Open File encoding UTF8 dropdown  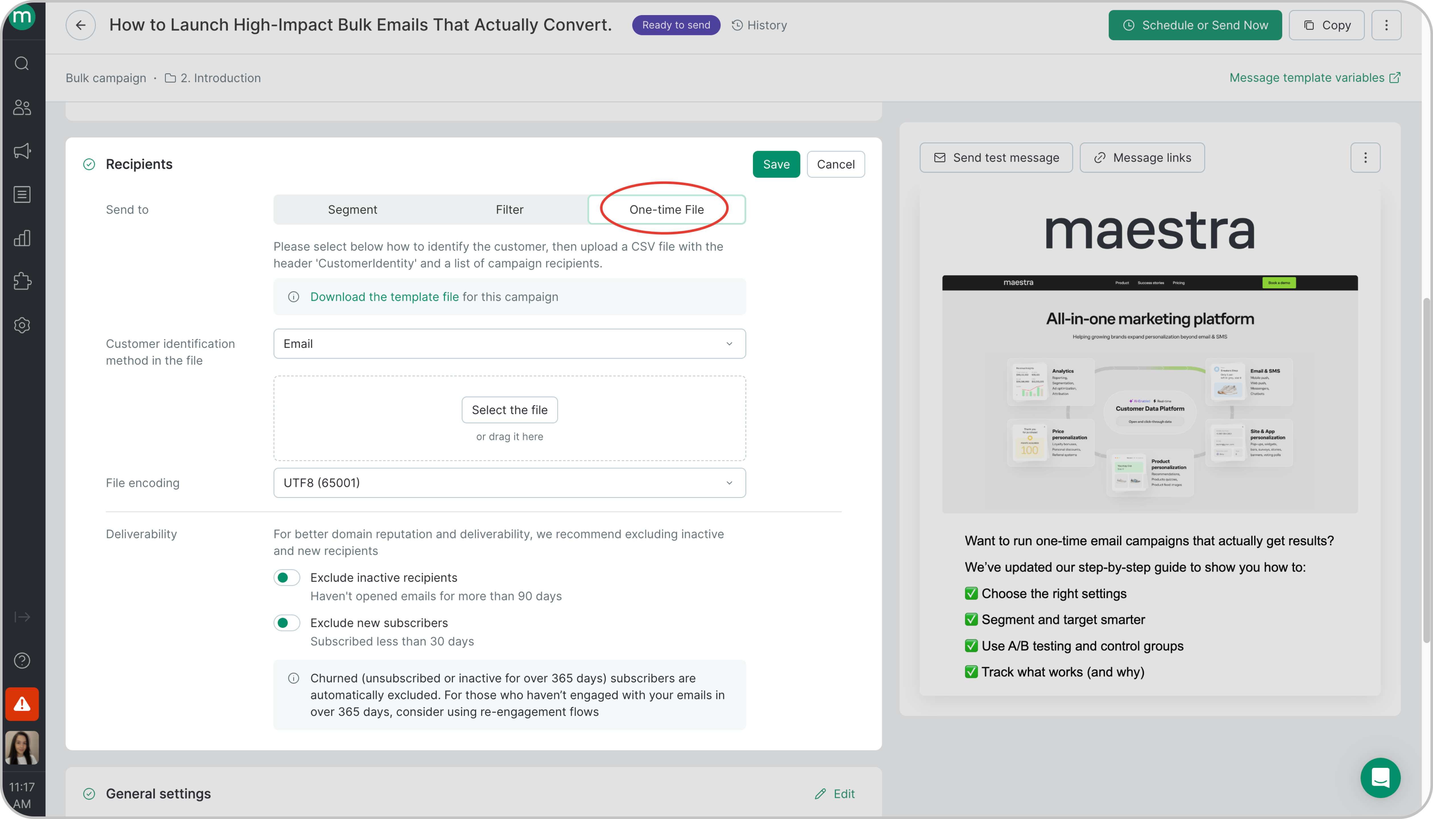[510, 483]
